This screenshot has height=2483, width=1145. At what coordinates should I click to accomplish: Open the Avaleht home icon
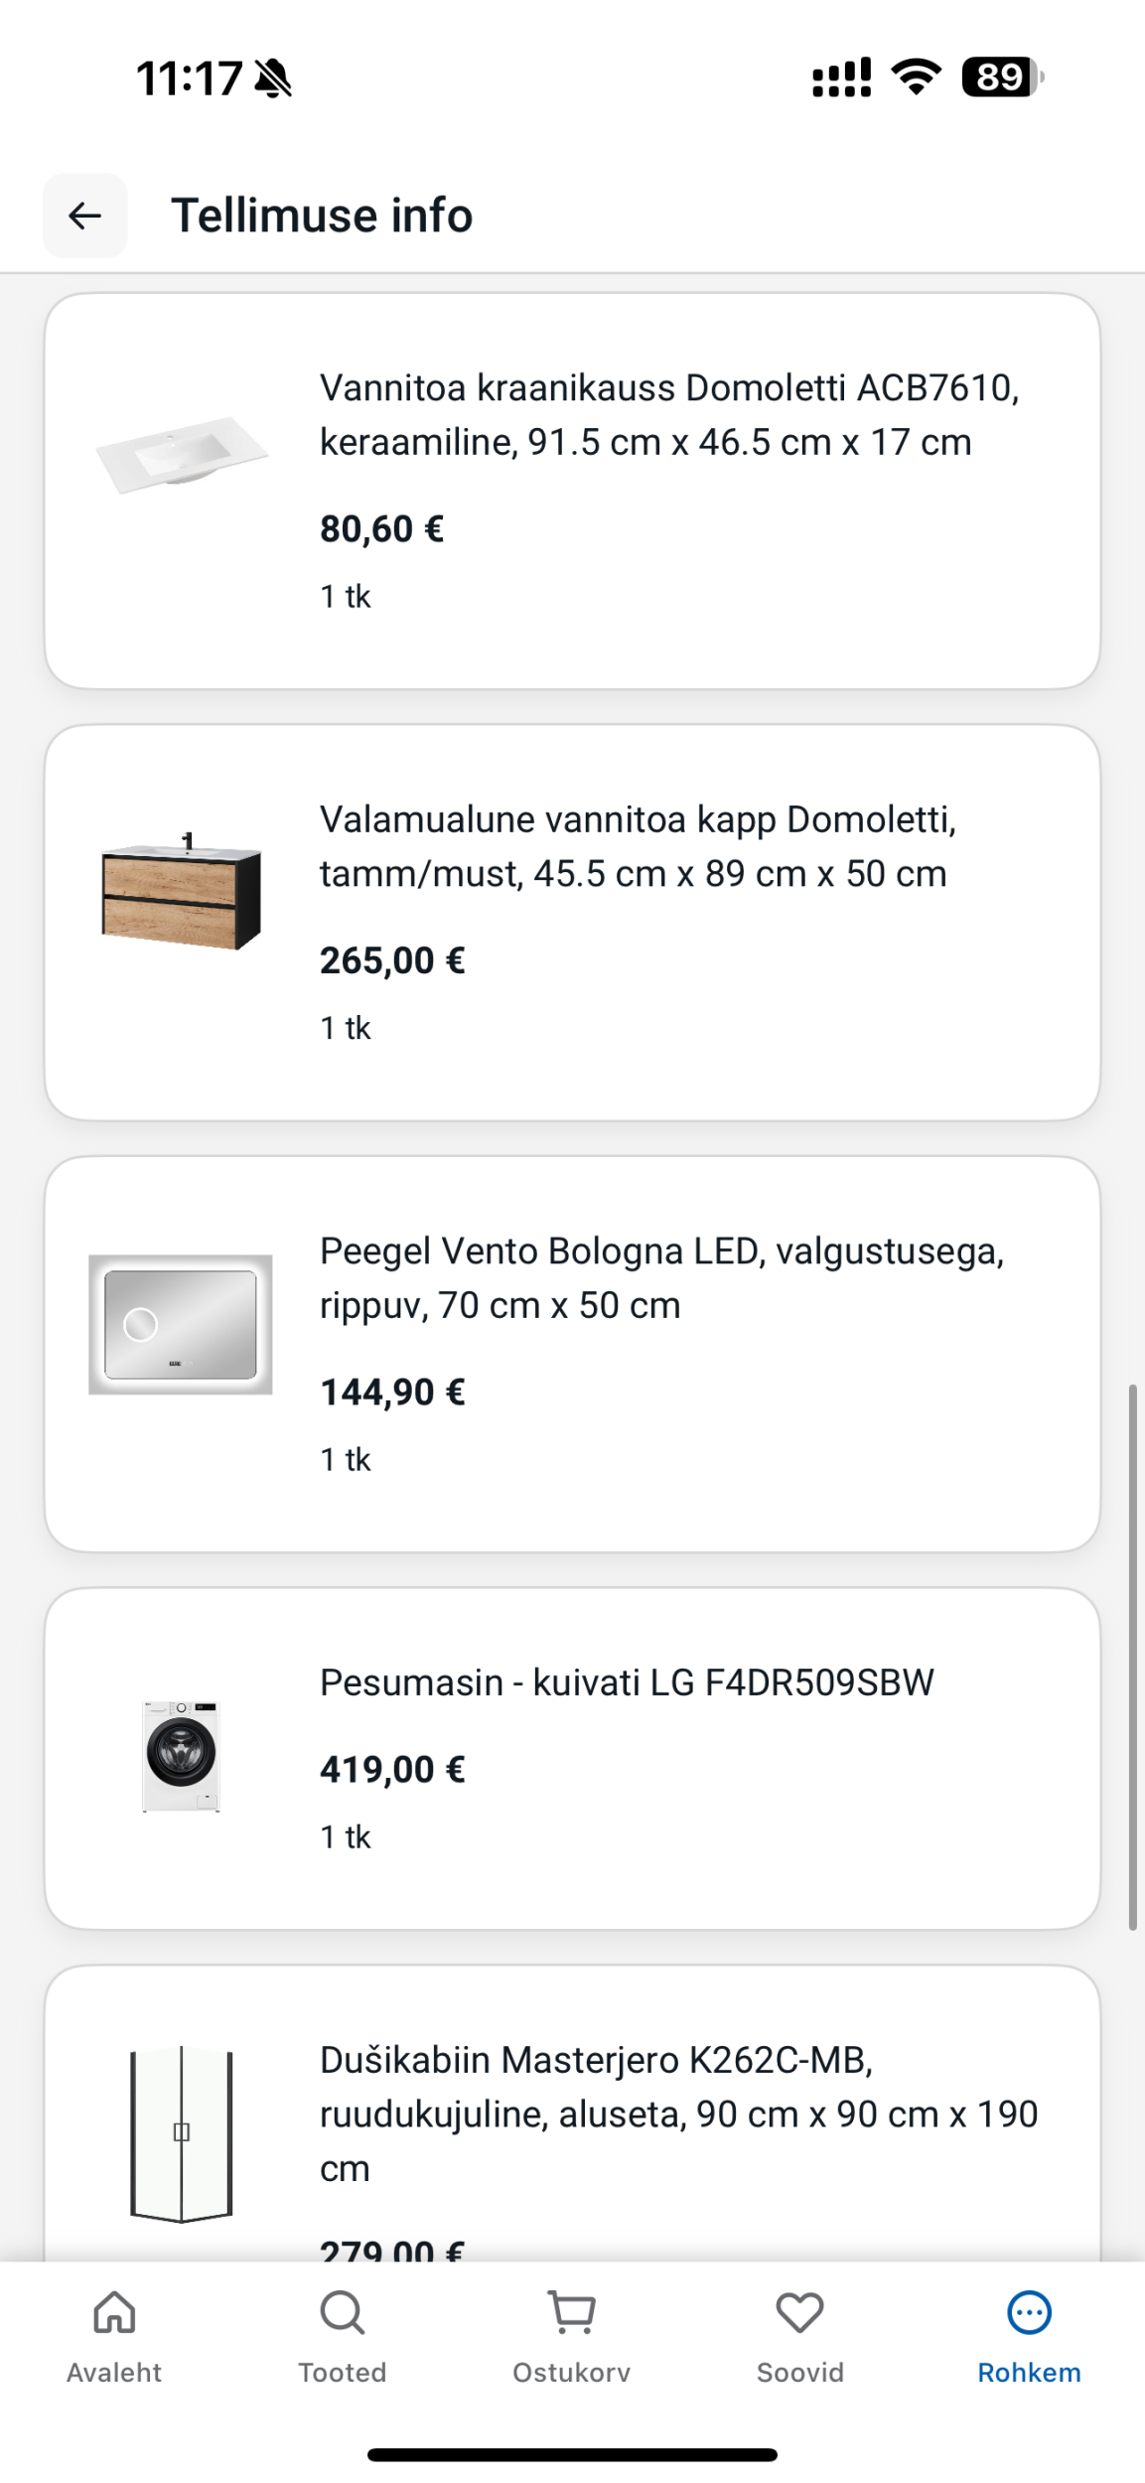pos(114,2312)
